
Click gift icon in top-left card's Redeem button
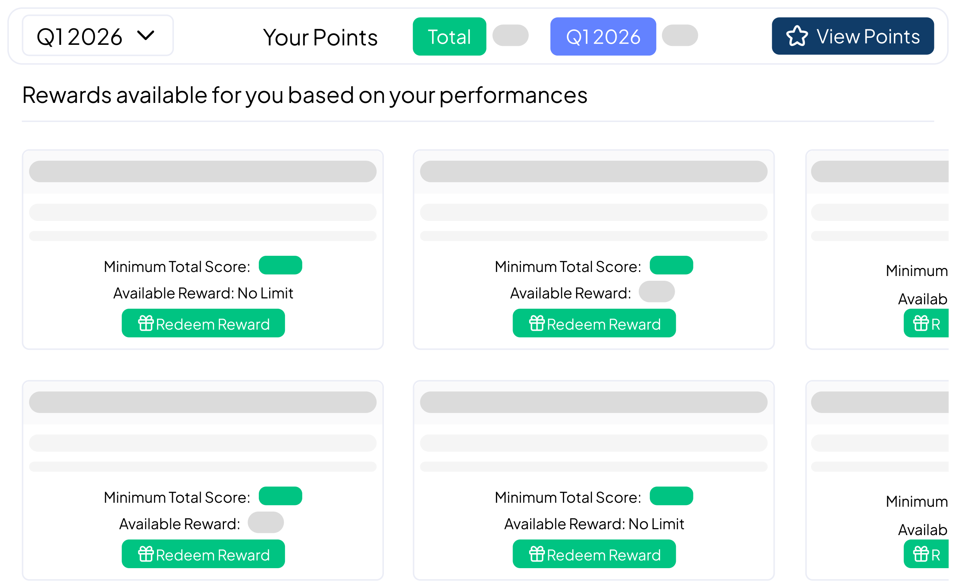click(146, 323)
